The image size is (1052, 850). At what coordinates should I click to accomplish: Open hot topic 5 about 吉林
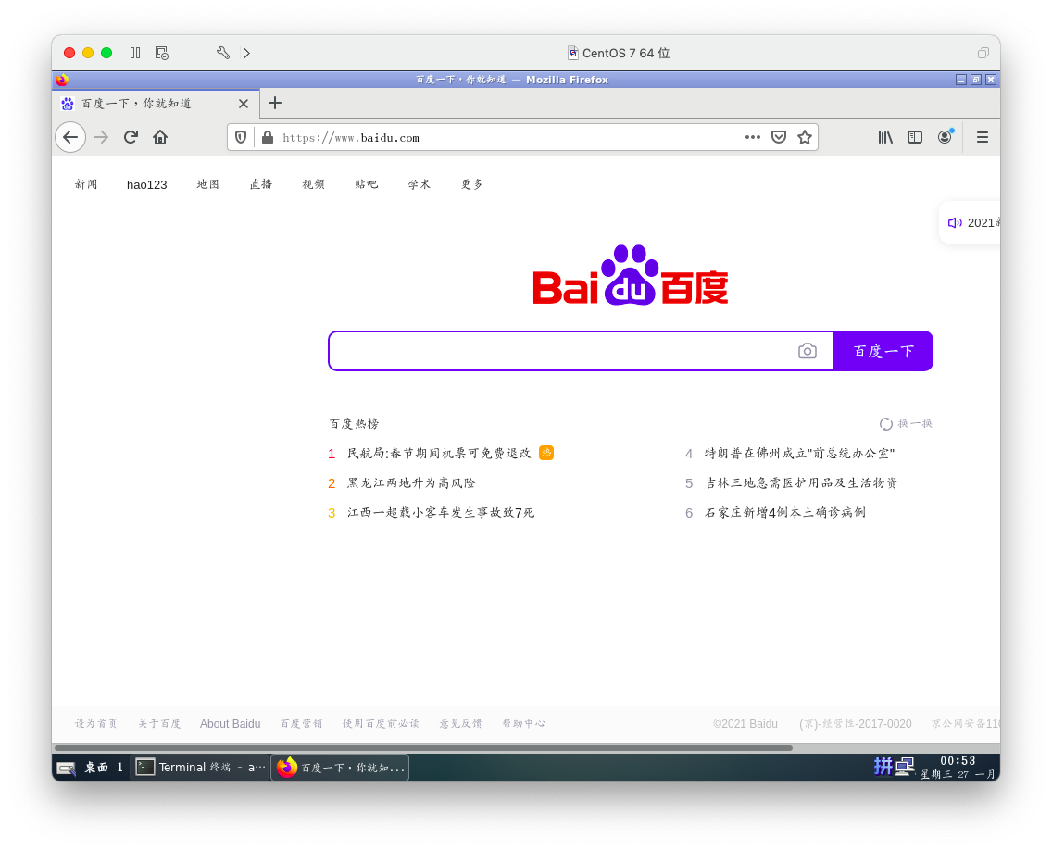(801, 483)
